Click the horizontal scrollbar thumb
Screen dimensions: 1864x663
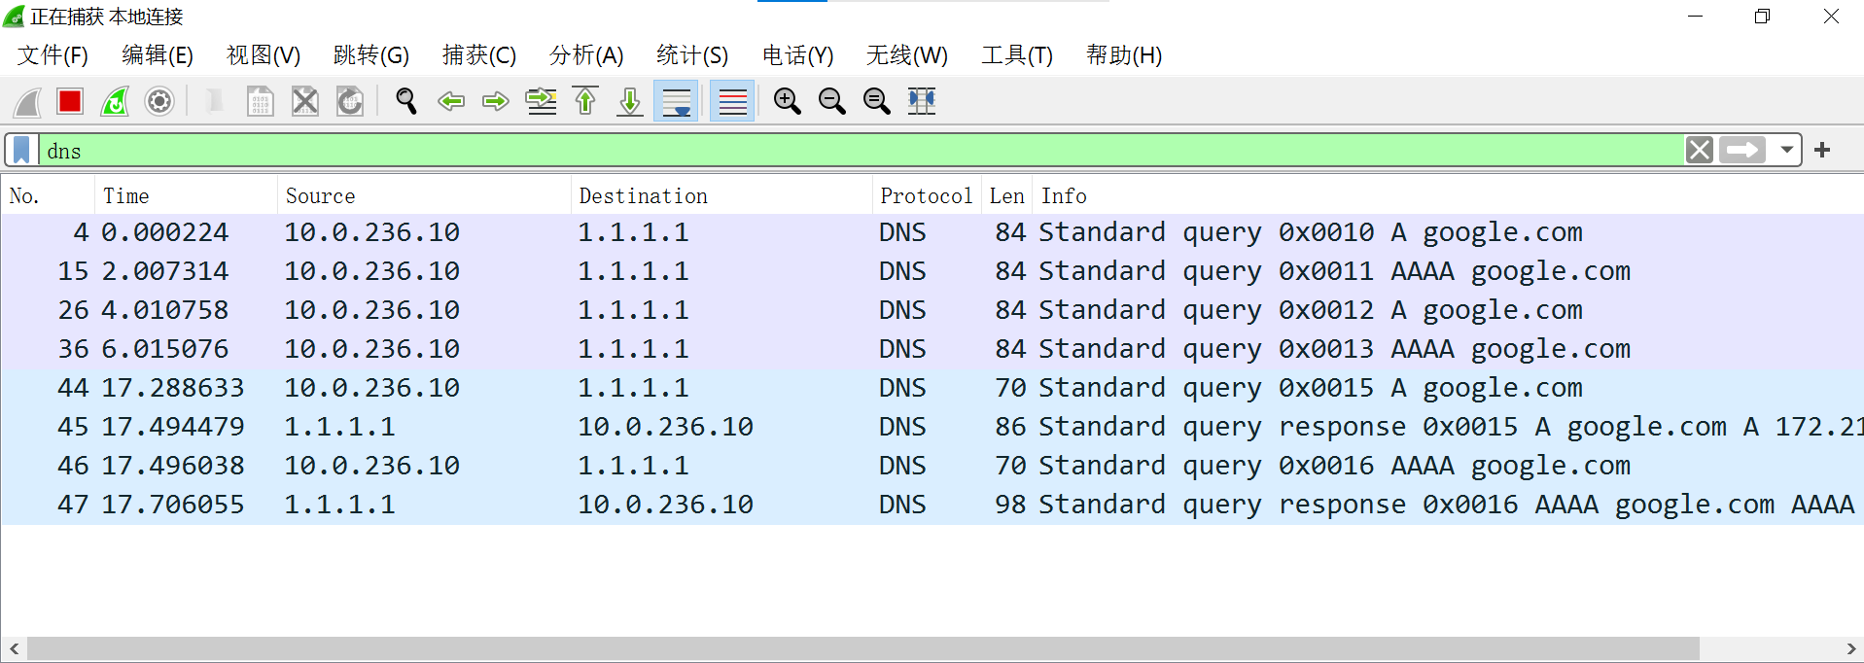tap(863, 648)
